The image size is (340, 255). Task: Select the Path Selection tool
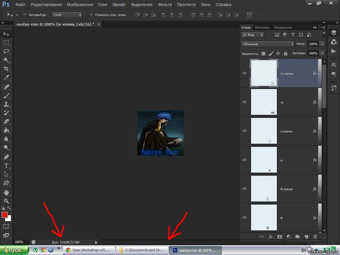pos(6,174)
